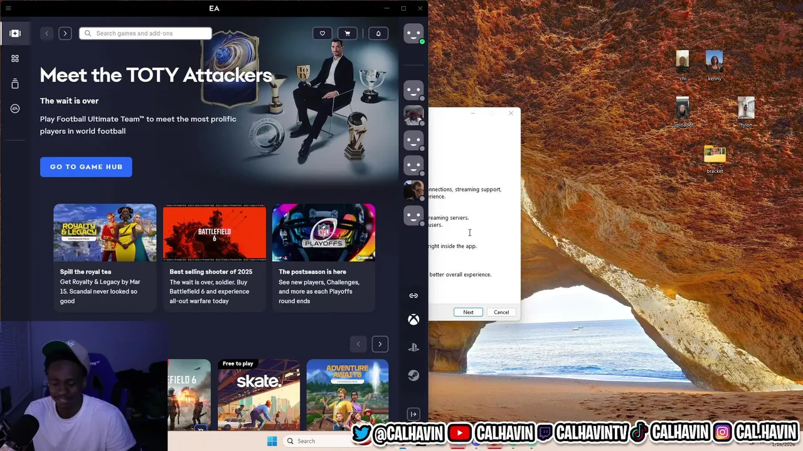Go forward with the right navigation arrow
The image size is (803, 451).
click(65, 33)
